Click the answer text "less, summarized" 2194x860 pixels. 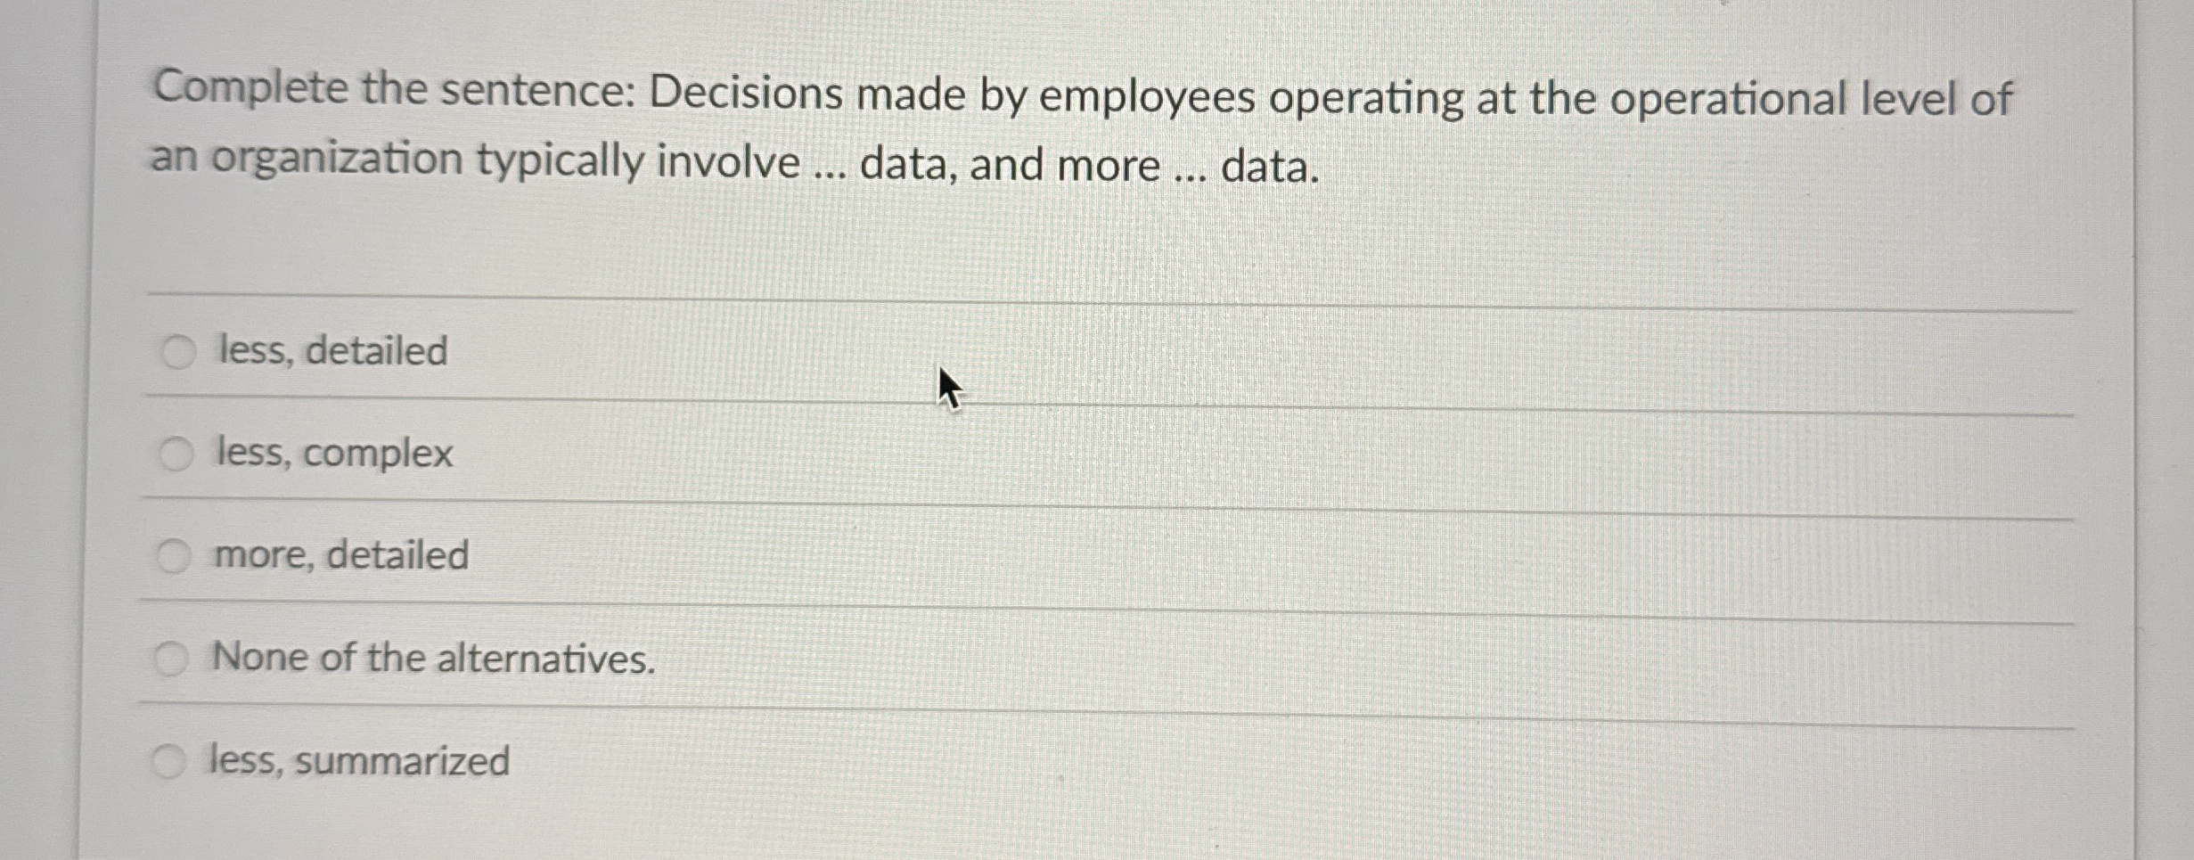pyautogui.click(x=356, y=758)
